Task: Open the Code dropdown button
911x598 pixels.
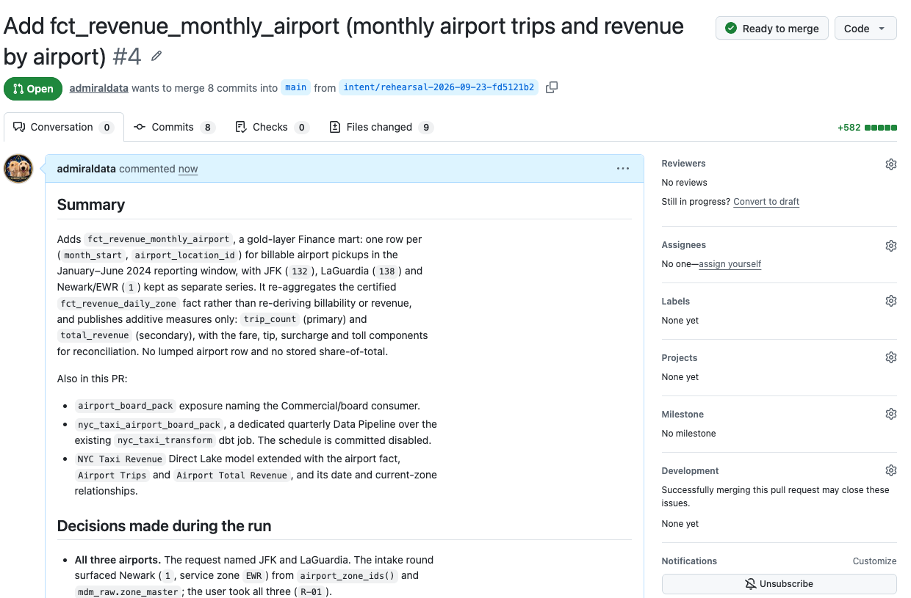Action: (865, 29)
